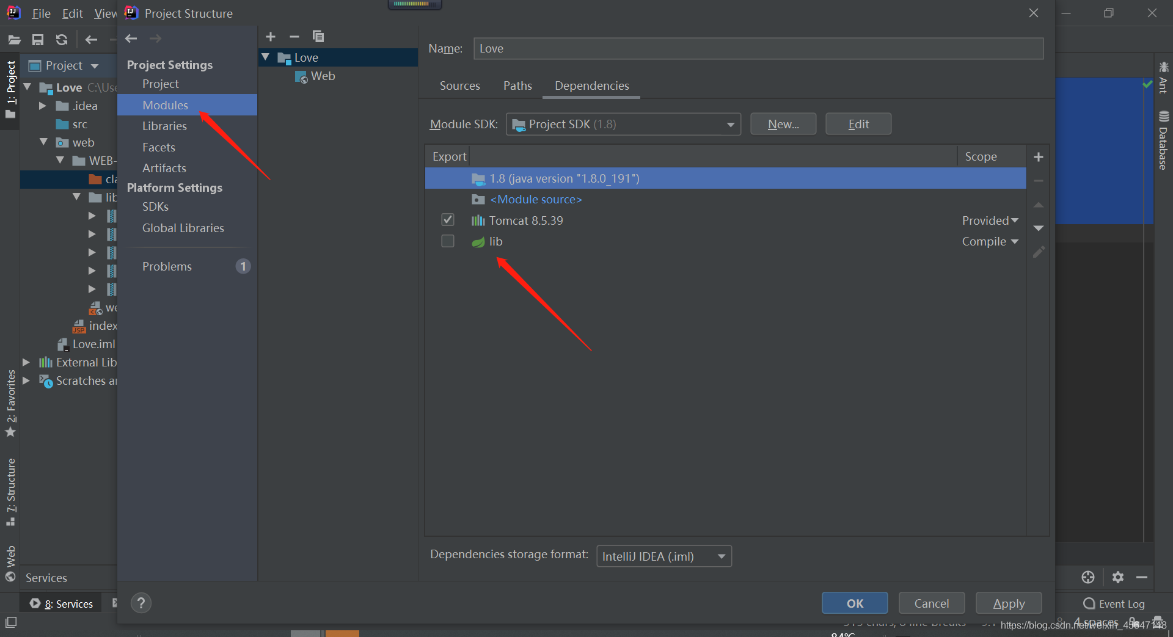Screen dimensions: 1173x637
Task: Switch to Paths tab
Action: pos(517,86)
